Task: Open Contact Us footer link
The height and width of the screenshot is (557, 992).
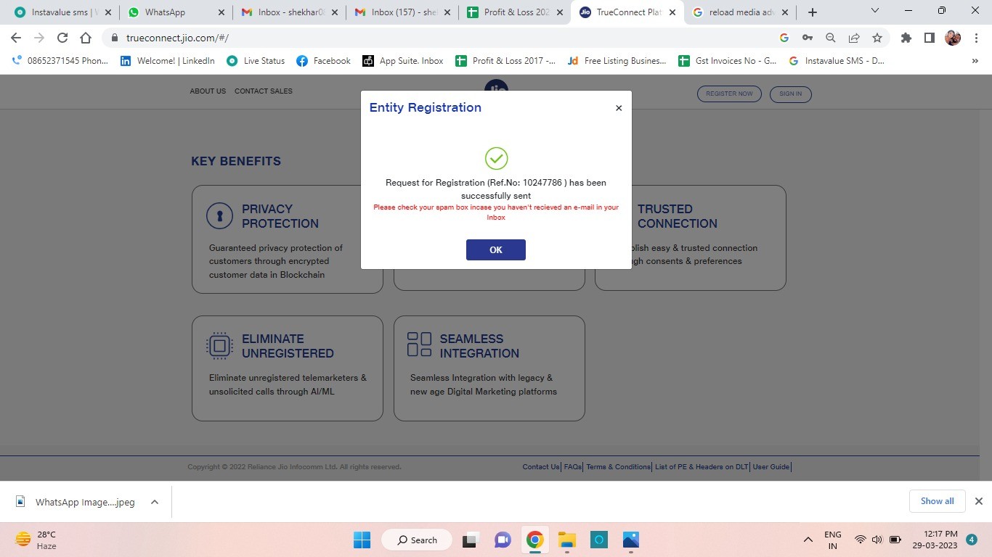Action: click(541, 467)
